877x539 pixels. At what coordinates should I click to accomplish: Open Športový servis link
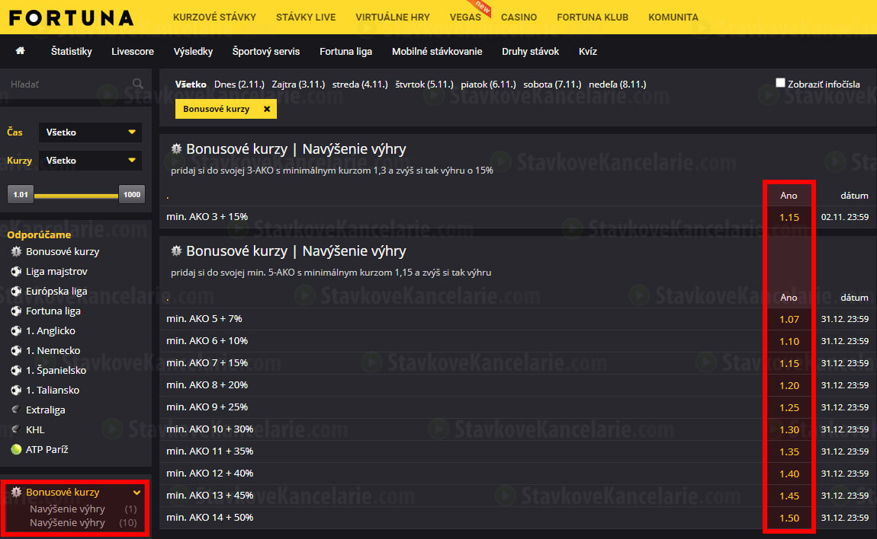tap(266, 51)
